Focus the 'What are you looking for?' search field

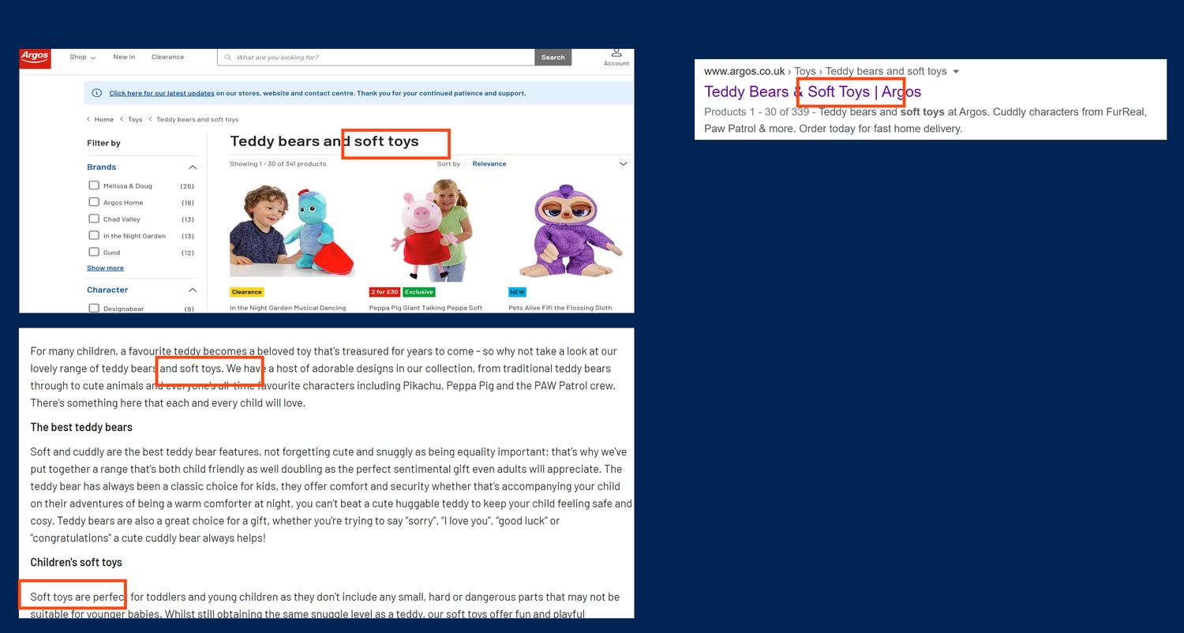[x=376, y=58]
